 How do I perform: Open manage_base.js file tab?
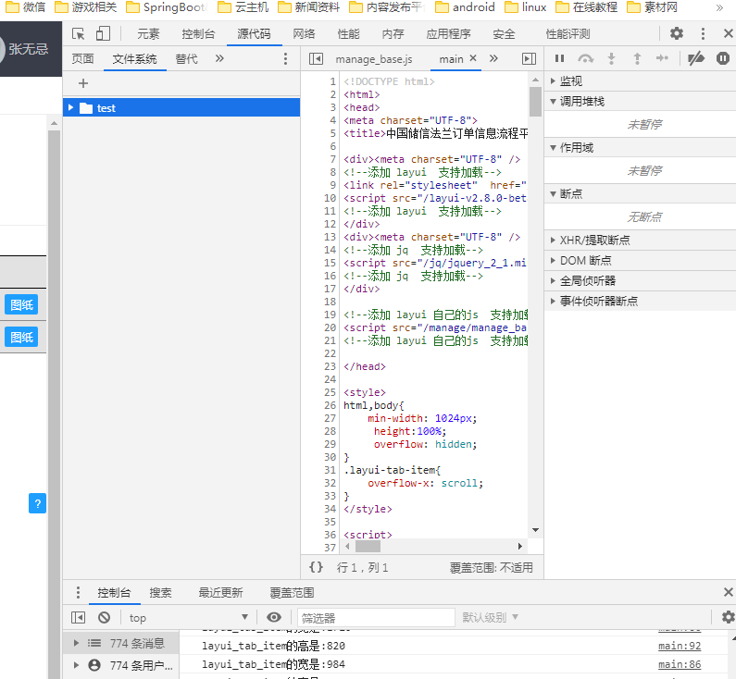click(x=374, y=59)
